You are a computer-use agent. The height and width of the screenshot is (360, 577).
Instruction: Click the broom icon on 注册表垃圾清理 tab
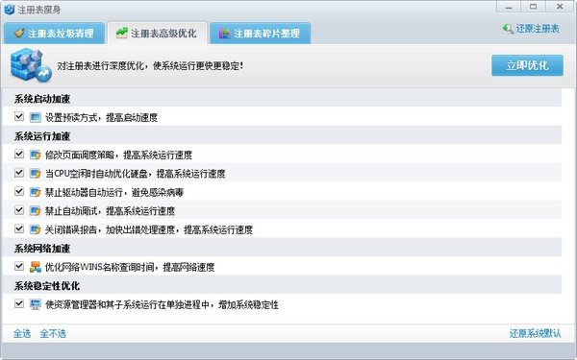[x=19, y=33]
